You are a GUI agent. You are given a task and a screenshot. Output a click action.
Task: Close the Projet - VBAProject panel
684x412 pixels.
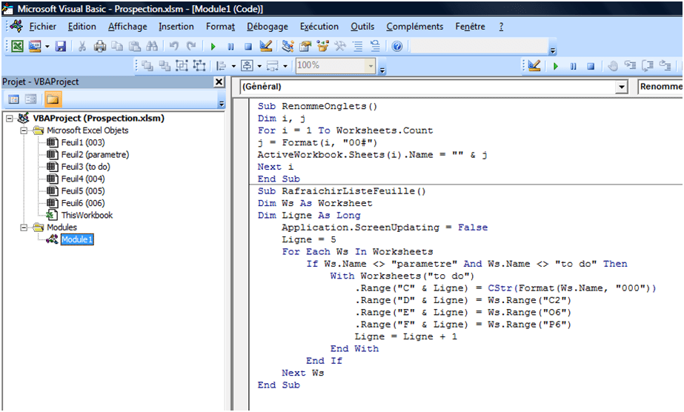(x=219, y=82)
